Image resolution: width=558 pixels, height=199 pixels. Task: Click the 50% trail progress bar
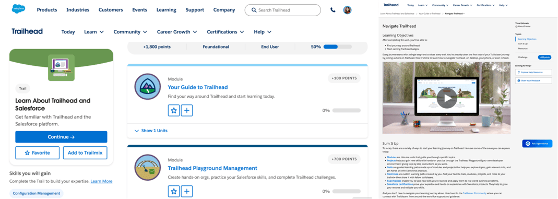pos(337,46)
